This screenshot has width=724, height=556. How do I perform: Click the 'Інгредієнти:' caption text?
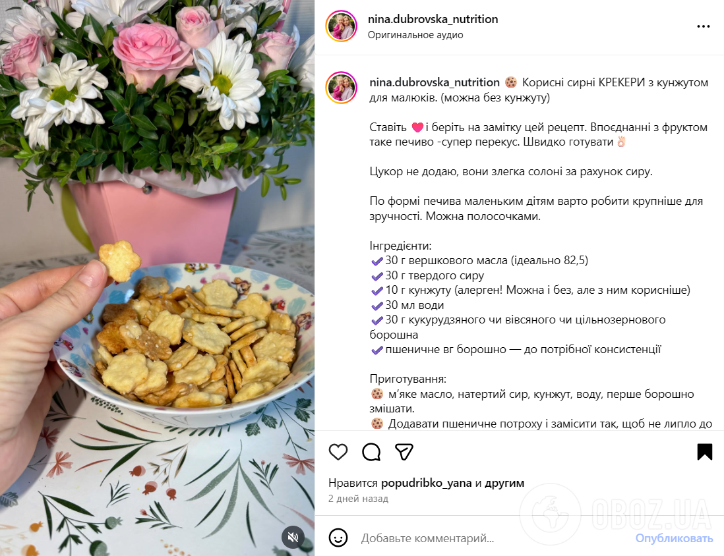coord(400,246)
